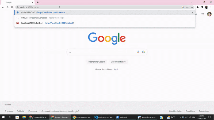Close the Google tab
The image size is (214, 120).
pyautogui.click(x=32, y=2)
